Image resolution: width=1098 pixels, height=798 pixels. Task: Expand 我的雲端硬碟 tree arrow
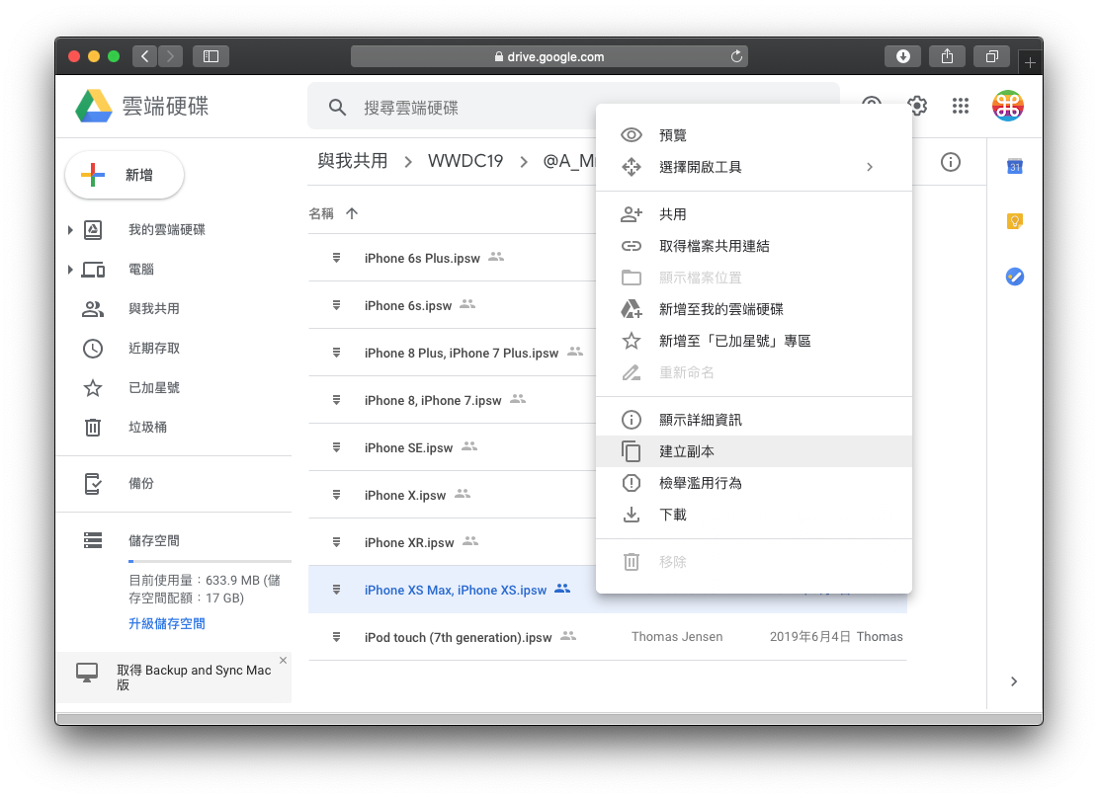[70, 229]
